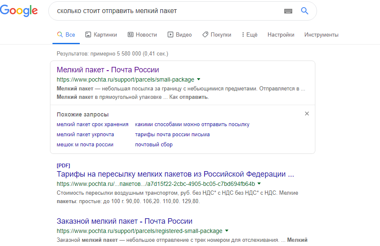Select the Покупки shopping tab
380x246 pixels.
coord(217,34)
